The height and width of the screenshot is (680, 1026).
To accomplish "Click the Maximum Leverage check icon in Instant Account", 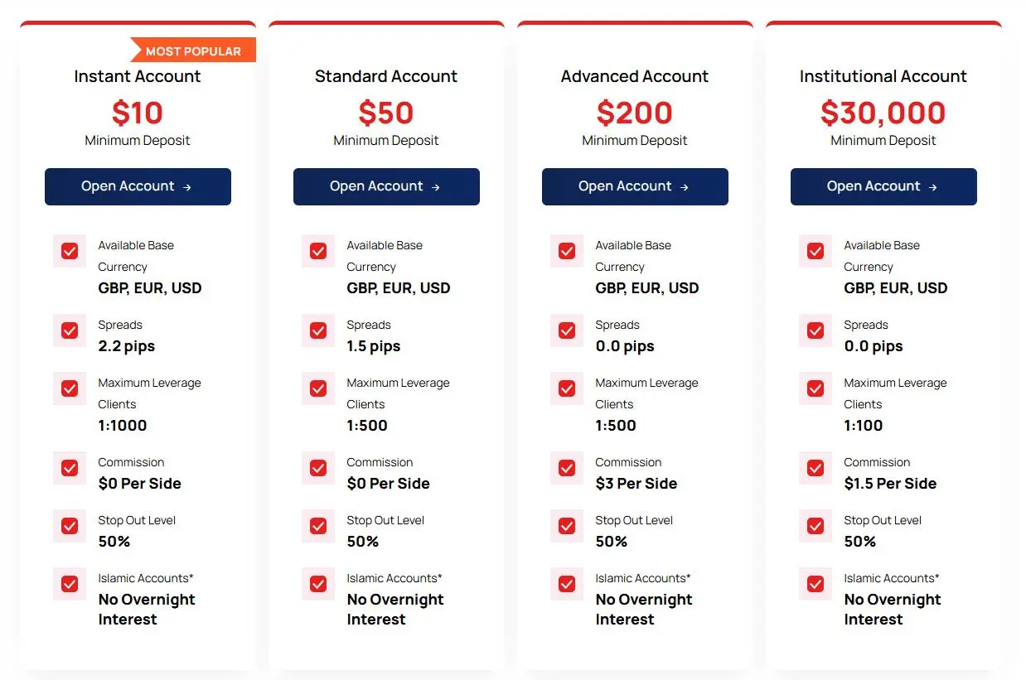I will point(70,388).
